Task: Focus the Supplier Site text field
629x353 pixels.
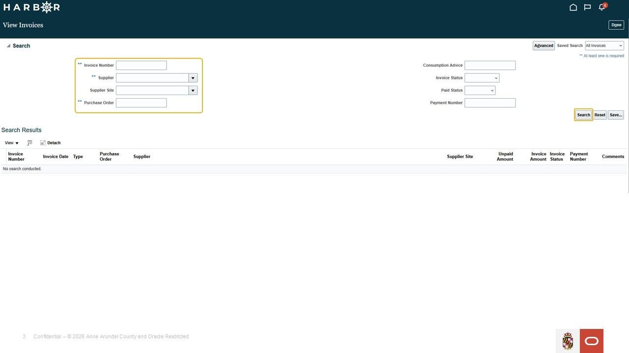Action: click(152, 90)
